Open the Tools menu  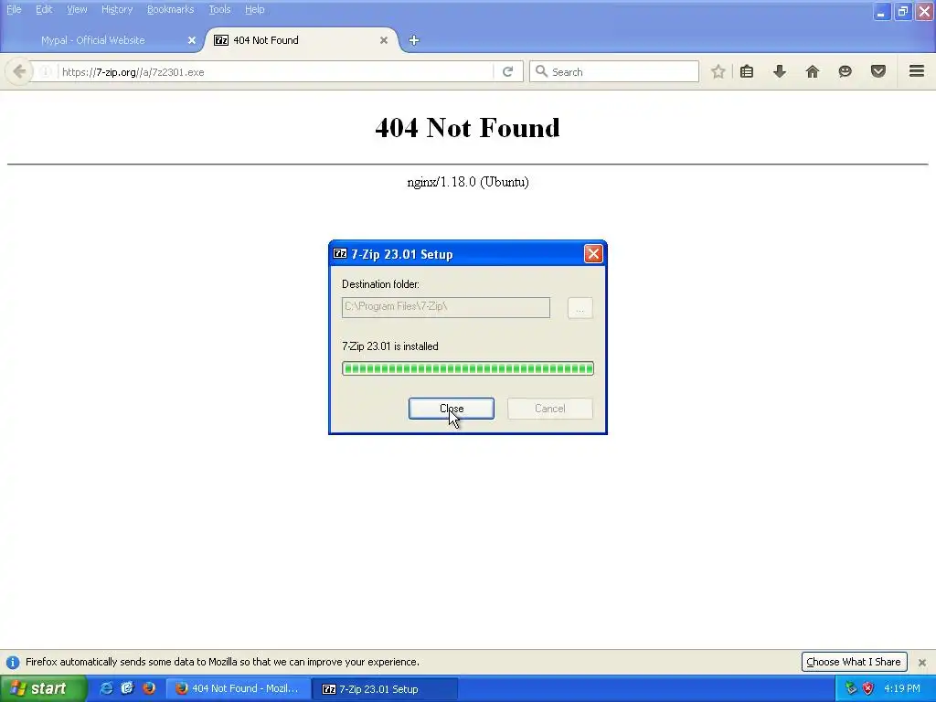click(219, 9)
